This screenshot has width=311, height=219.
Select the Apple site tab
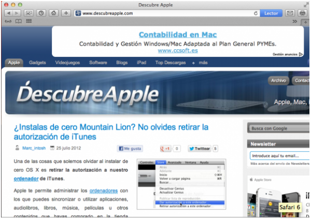point(14,63)
